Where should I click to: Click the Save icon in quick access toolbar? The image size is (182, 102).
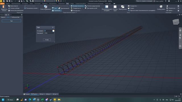[9, 1]
